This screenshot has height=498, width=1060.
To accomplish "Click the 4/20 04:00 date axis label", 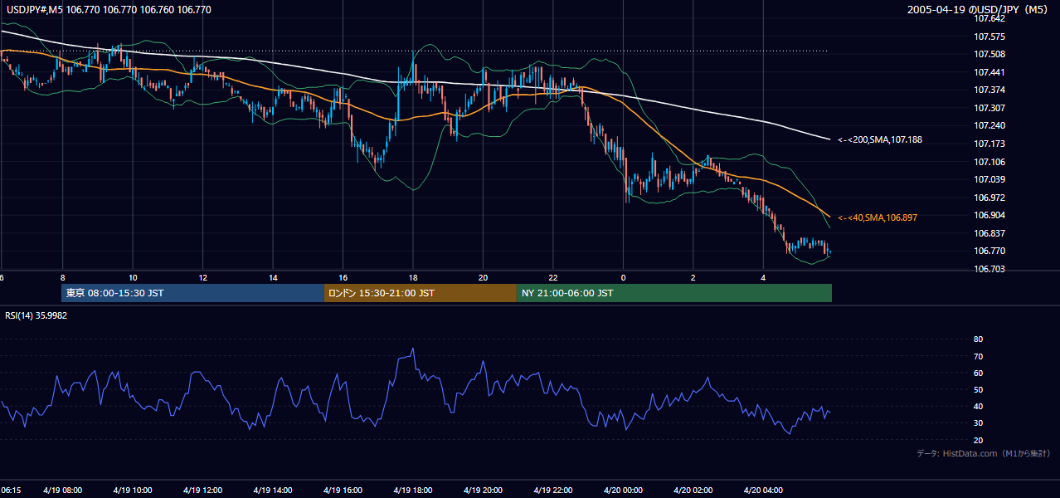I will coord(763,490).
